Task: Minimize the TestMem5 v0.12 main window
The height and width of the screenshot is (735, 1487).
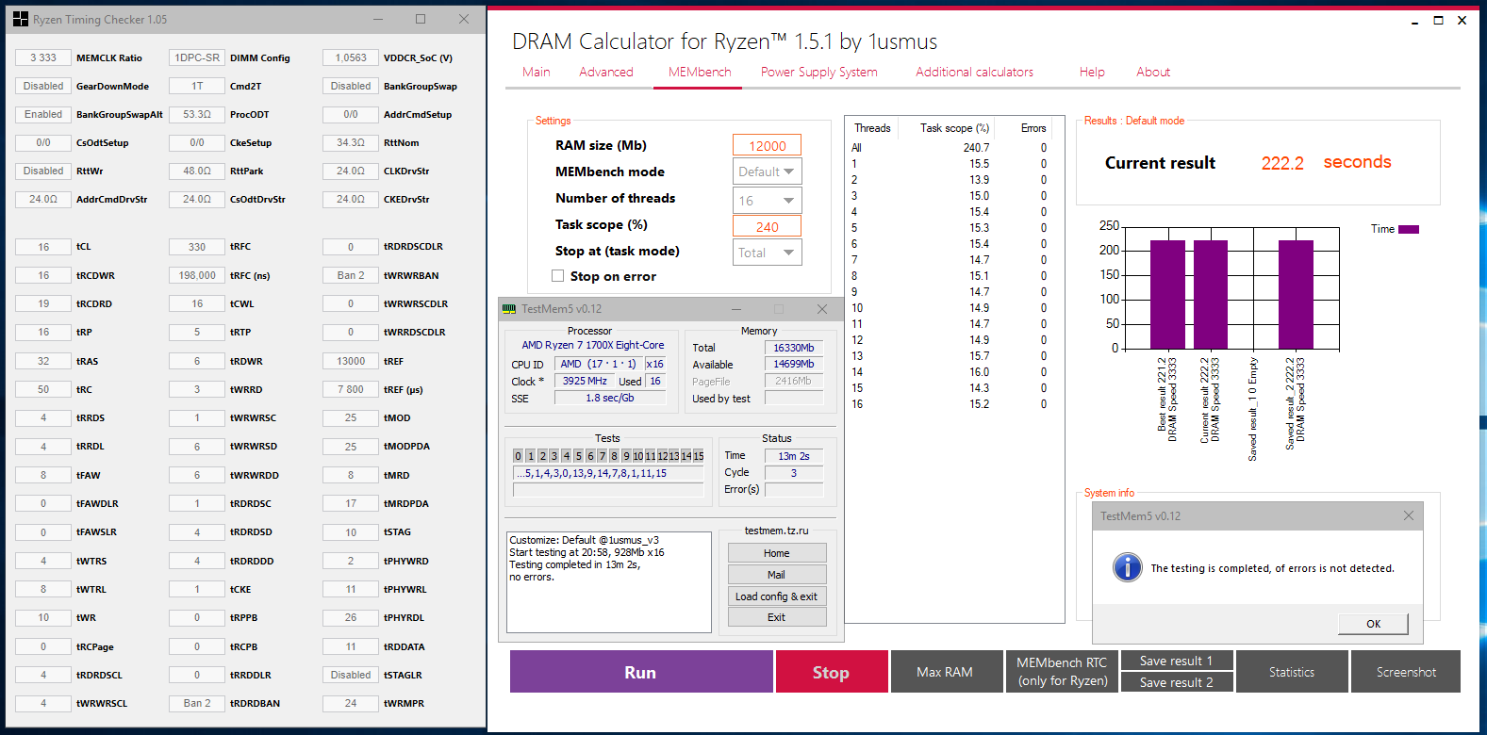Action: 735,309
